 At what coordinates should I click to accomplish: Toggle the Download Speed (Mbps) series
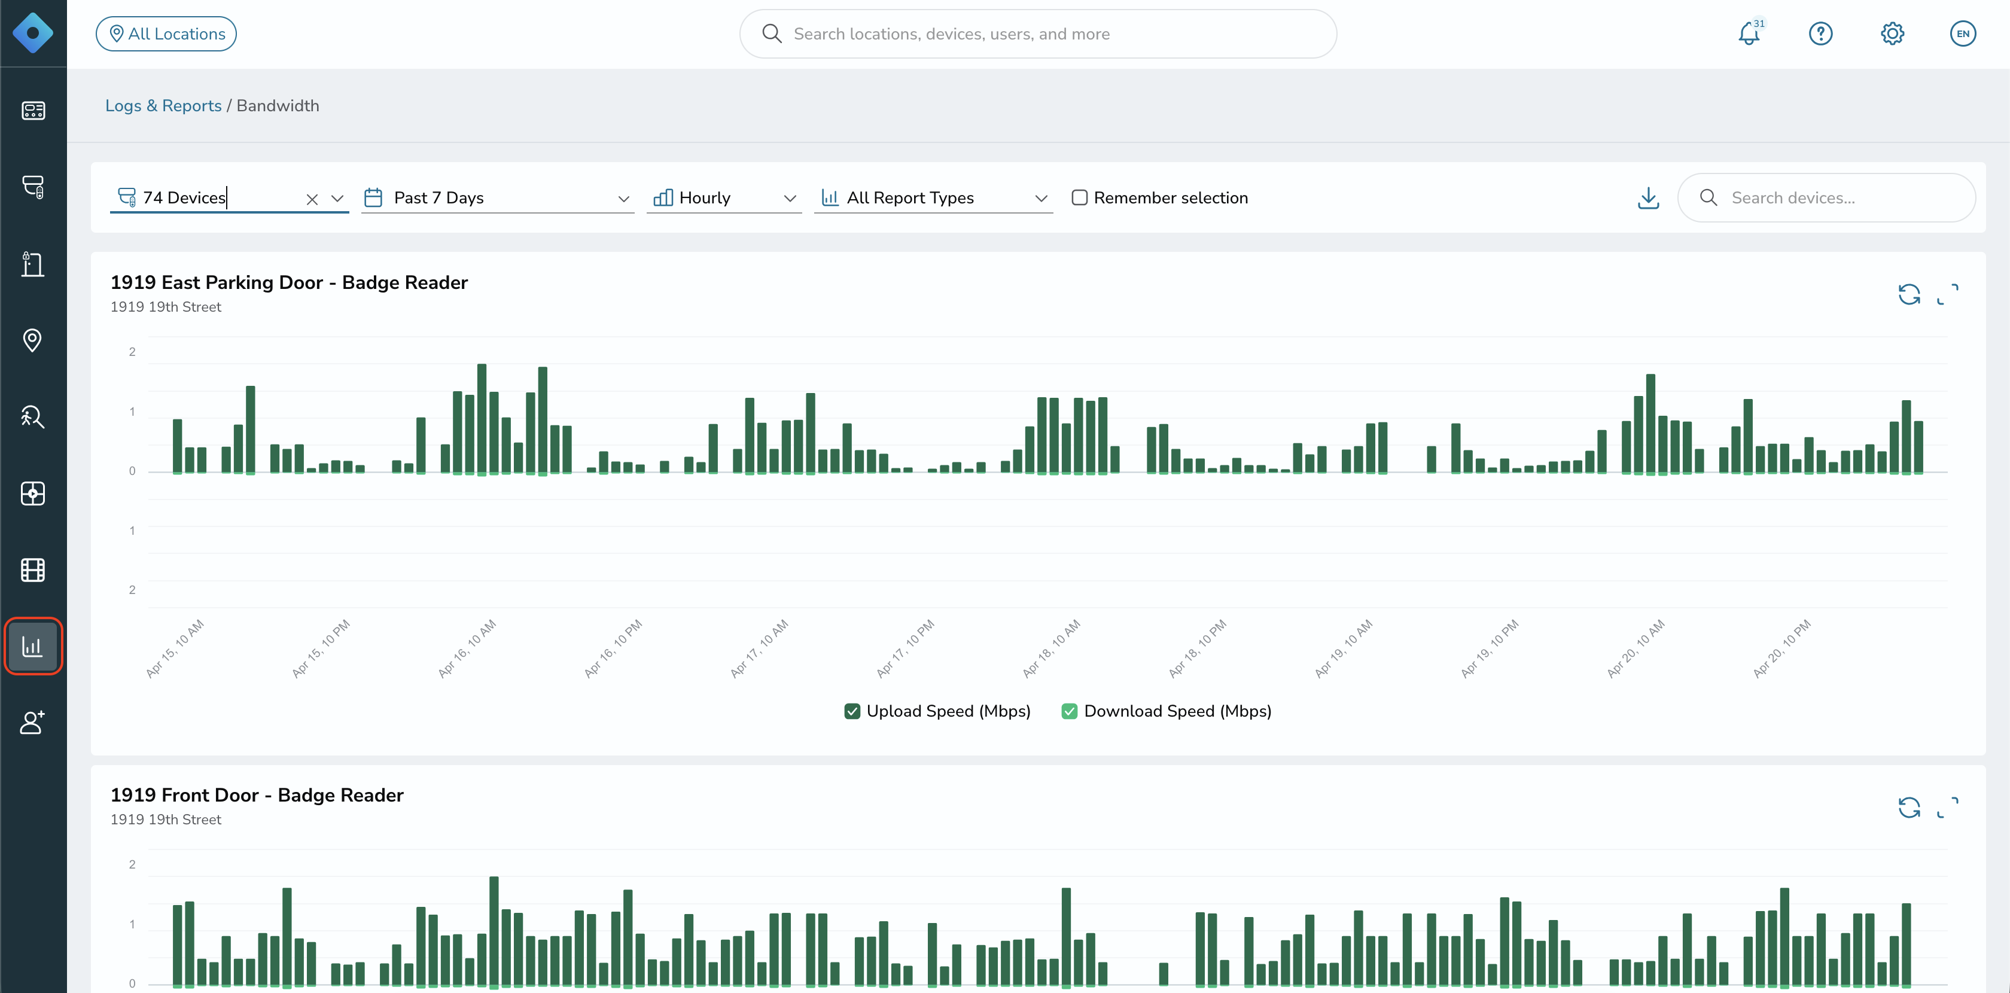pyautogui.click(x=1167, y=711)
